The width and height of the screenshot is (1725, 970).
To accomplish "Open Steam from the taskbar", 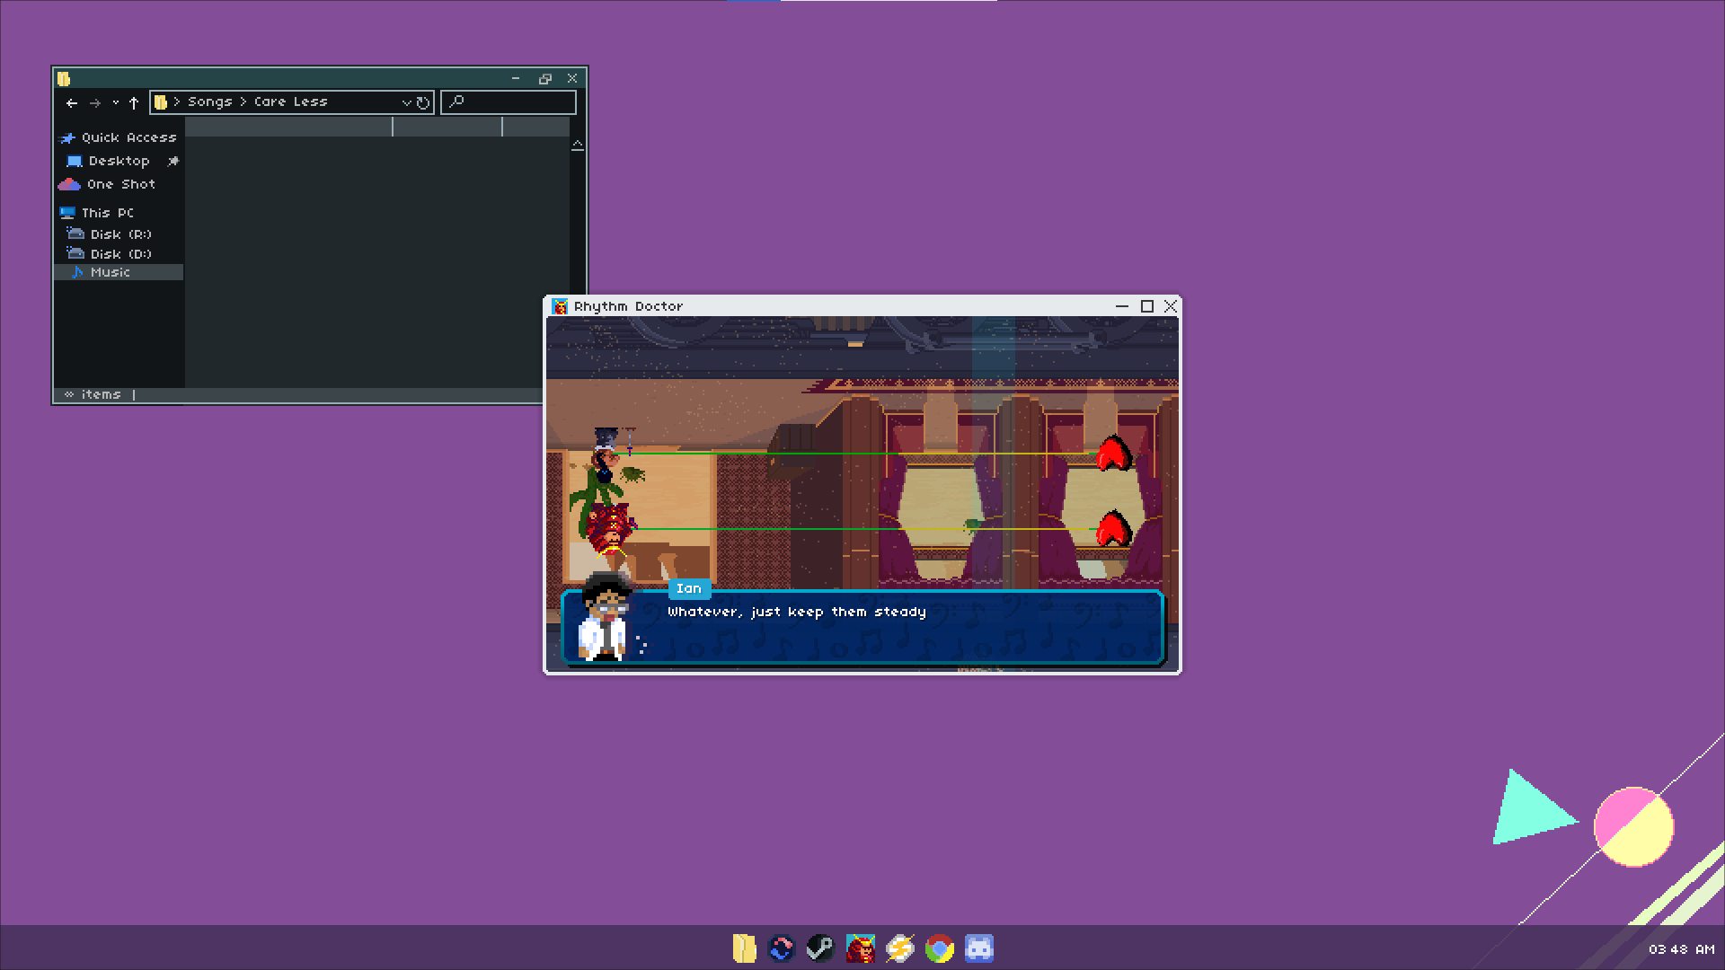I will tap(820, 948).
